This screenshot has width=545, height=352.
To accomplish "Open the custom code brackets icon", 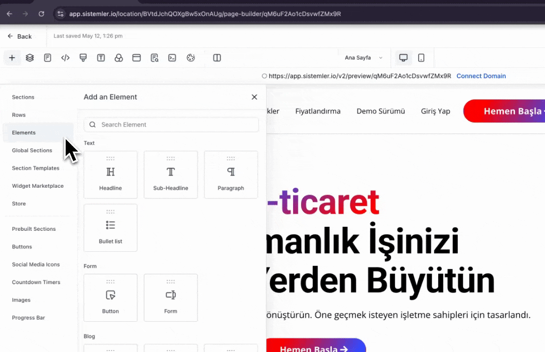I will (65, 58).
